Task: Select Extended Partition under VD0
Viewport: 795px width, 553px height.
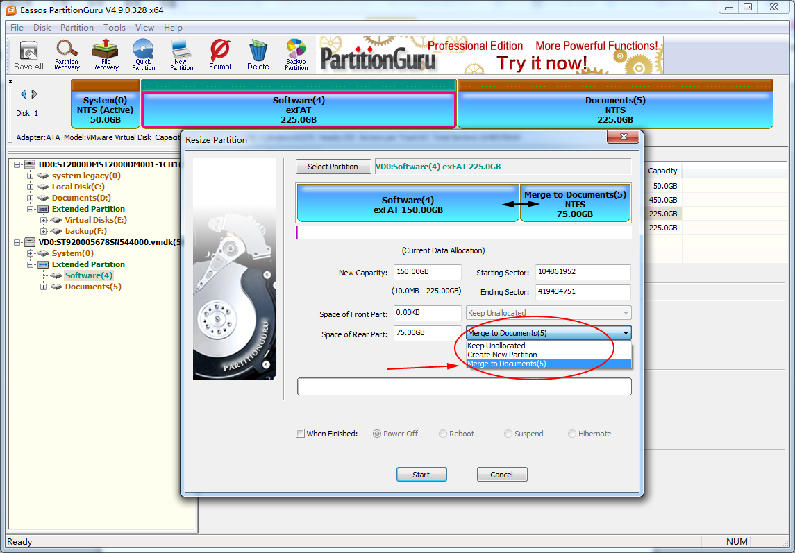Action: 88,264
